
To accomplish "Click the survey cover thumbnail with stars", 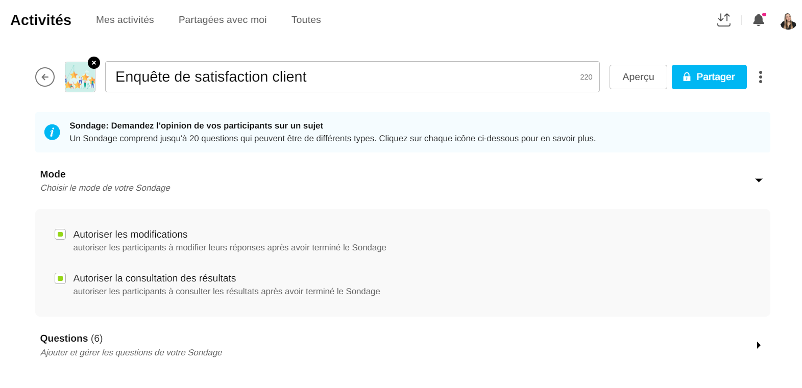I will (80, 78).
